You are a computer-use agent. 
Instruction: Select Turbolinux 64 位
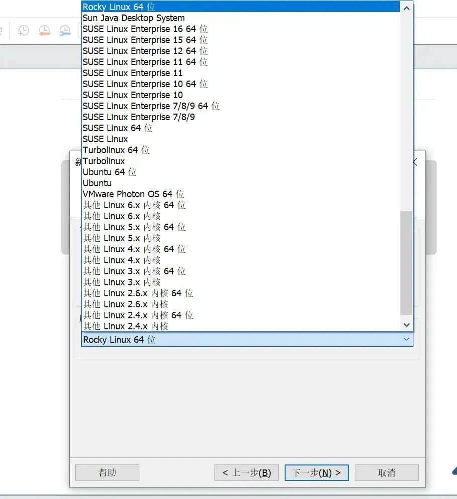(241, 150)
